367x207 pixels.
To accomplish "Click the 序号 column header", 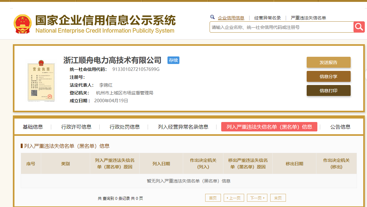I will pyautogui.click(x=31, y=164).
